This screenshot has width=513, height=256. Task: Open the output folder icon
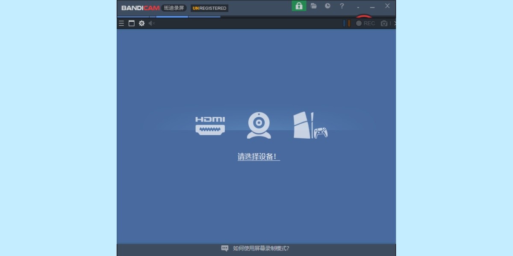pyautogui.click(x=314, y=6)
